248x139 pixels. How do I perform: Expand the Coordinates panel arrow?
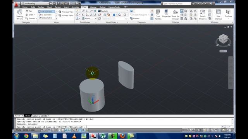(96, 22)
